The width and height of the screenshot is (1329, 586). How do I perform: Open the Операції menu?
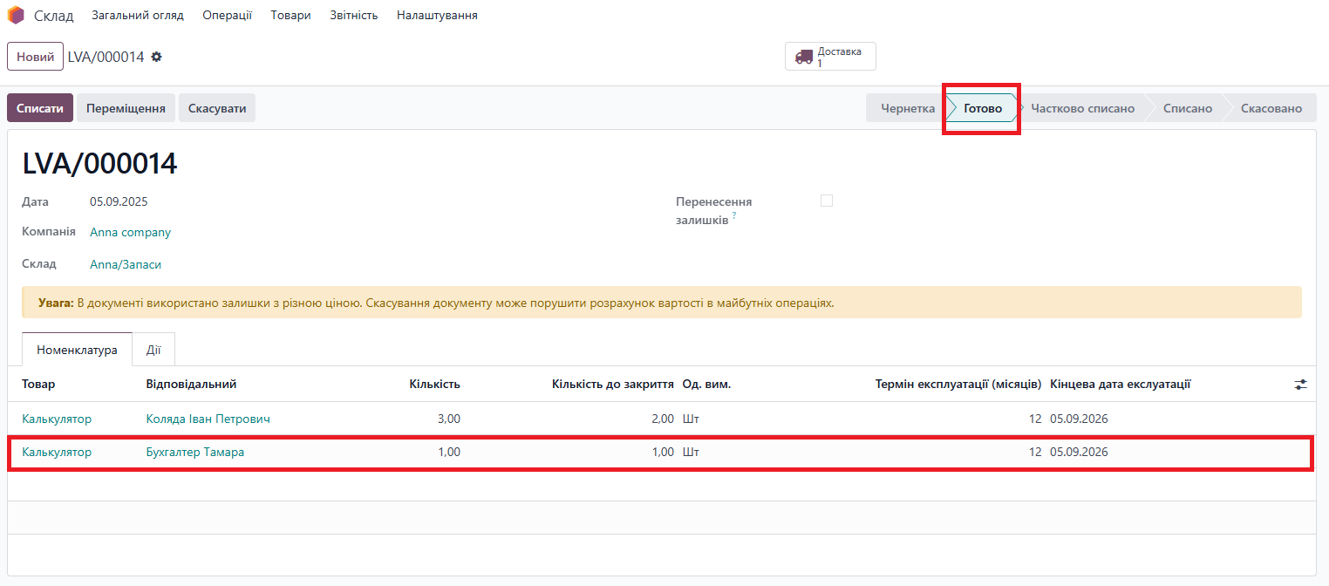(x=227, y=16)
